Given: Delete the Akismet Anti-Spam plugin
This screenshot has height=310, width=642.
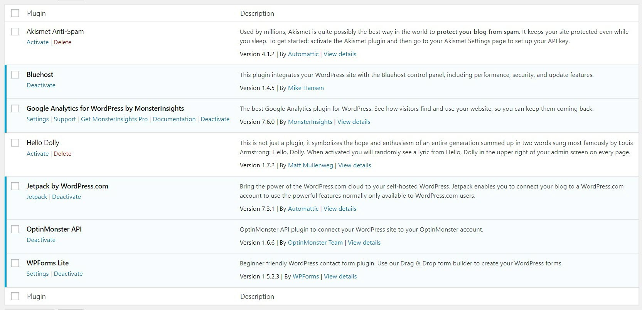Looking at the screenshot, I should point(62,42).
